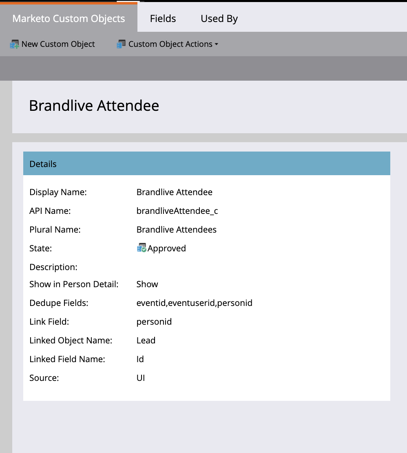407x453 pixels.
Task: Select the Display Name value Brandlive Attendee
Action: pyautogui.click(x=175, y=192)
